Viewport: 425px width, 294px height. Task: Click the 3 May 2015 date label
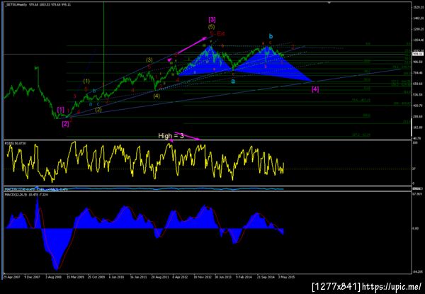pyautogui.click(x=286, y=277)
